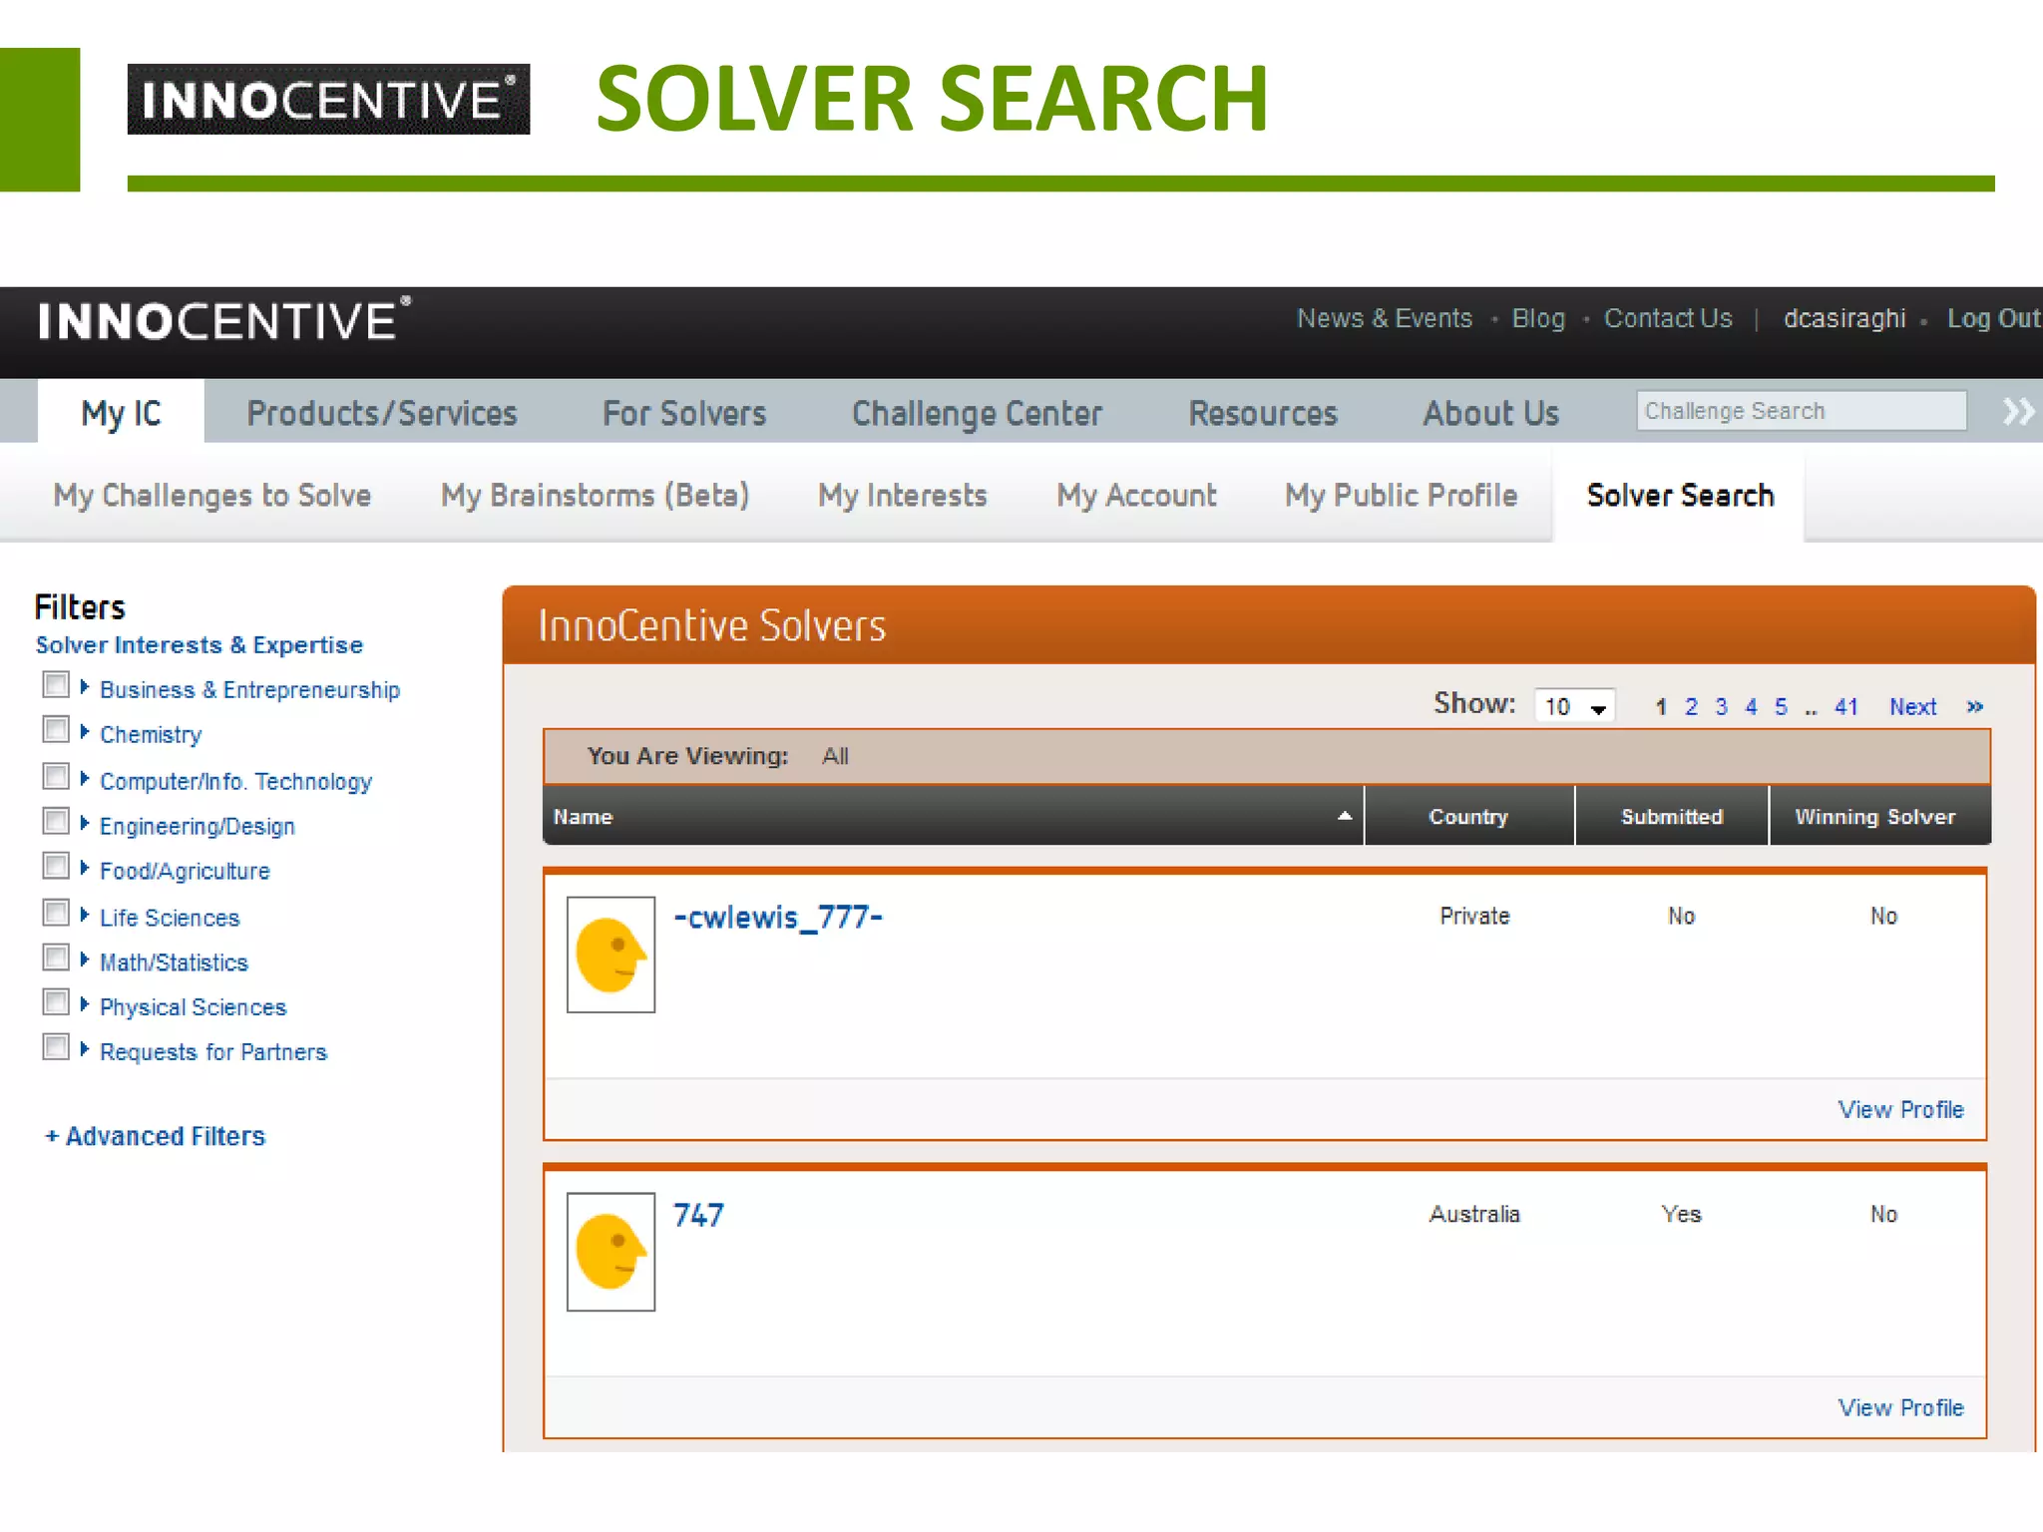Click the Log Out link

[x=1993, y=318]
